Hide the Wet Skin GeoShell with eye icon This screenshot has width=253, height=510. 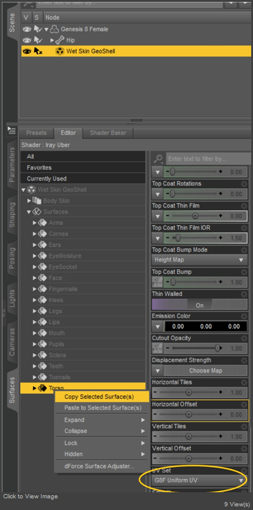[x=27, y=51]
